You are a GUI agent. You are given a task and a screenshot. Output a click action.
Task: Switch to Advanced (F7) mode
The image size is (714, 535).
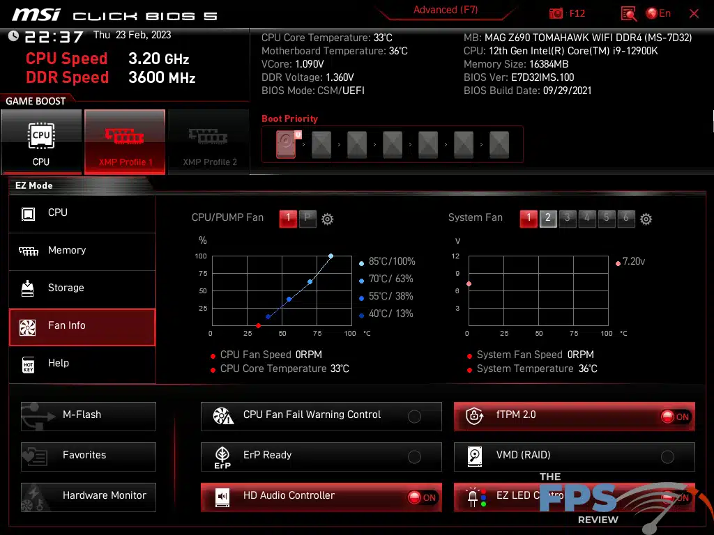pos(446,10)
